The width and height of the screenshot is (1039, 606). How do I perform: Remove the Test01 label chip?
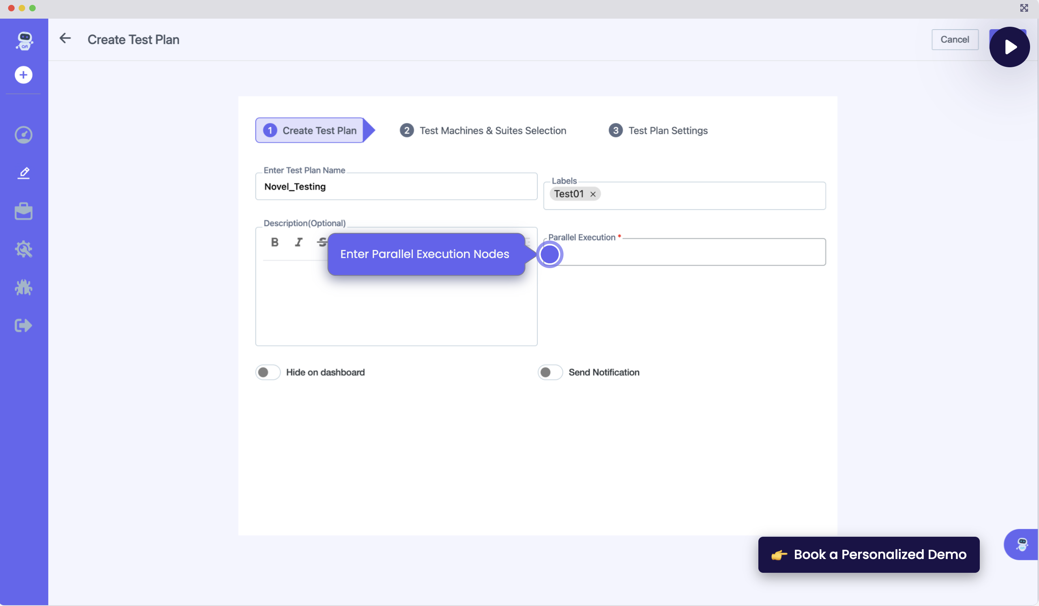click(593, 194)
